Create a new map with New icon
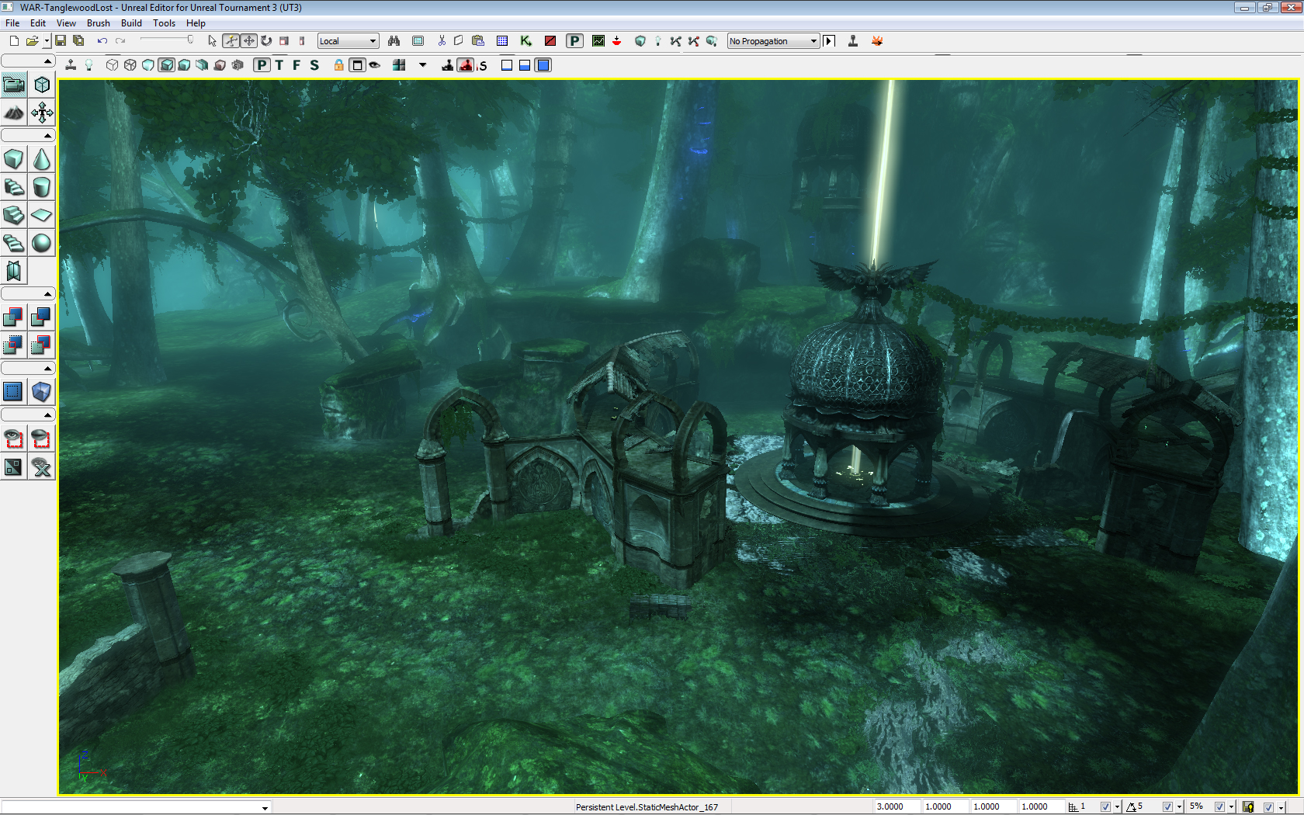 [14, 41]
